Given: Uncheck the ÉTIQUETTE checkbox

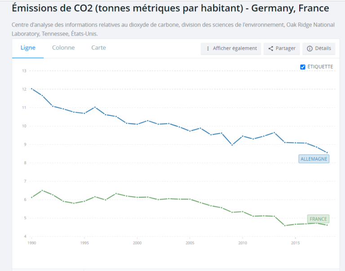Looking at the screenshot, I should pyautogui.click(x=303, y=67).
